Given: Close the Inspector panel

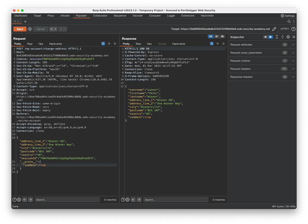Looking at the screenshot, I should (294, 37).
